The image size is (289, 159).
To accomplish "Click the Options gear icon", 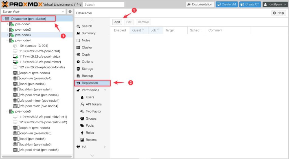I will pyautogui.click(x=78, y=62).
